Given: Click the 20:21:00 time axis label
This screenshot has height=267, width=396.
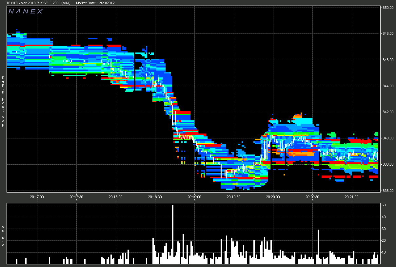Looking at the screenshot, I should coord(351,197).
